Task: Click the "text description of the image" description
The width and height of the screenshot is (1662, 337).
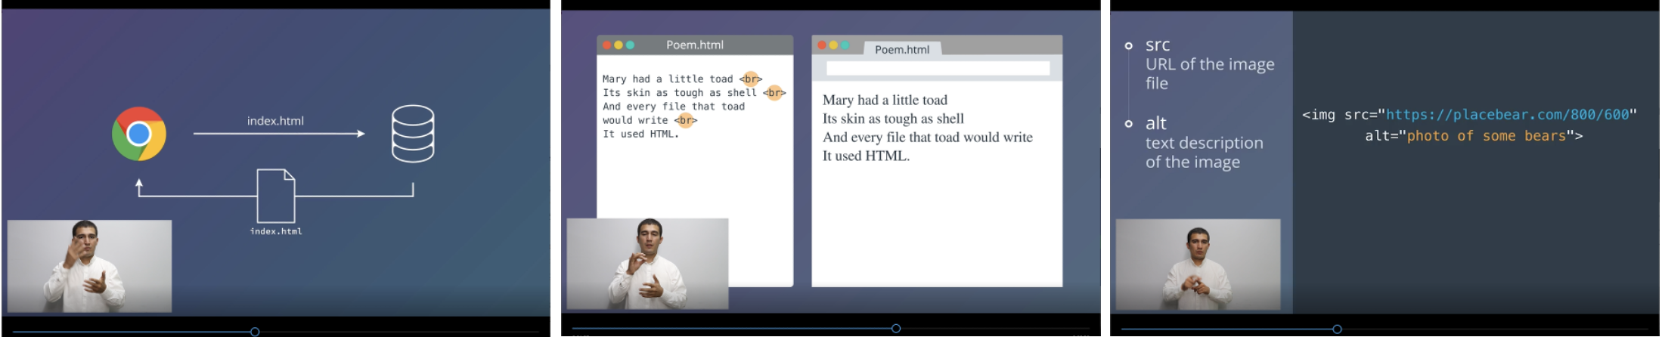Action: pyautogui.click(x=1205, y=153)
